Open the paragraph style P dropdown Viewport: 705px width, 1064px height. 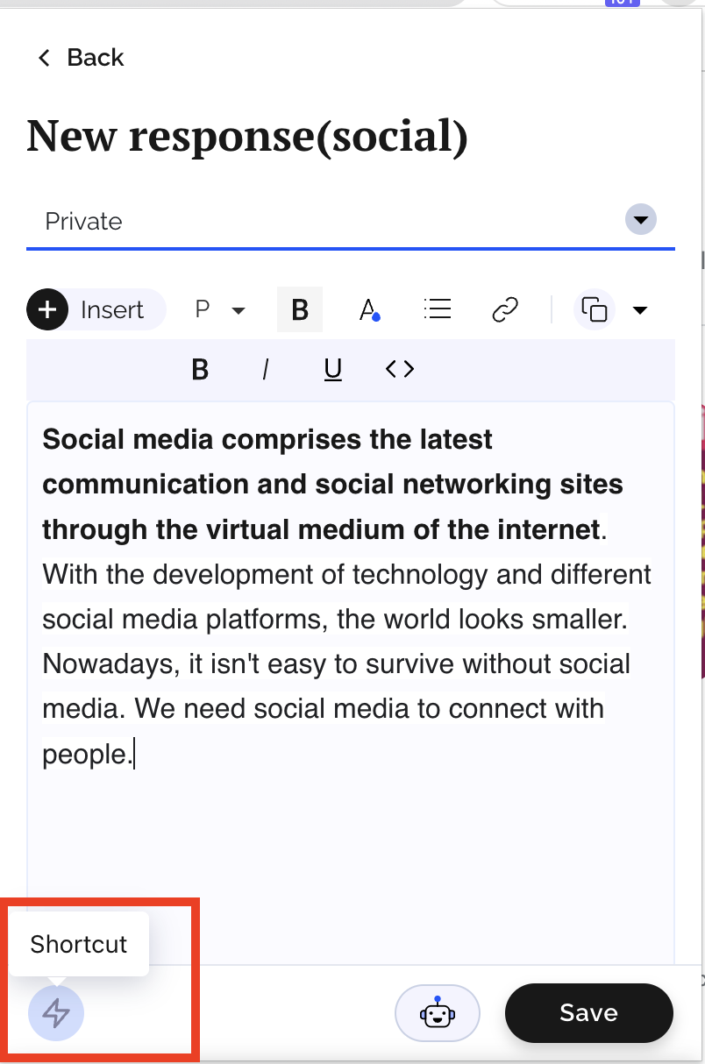pos(220,309)
